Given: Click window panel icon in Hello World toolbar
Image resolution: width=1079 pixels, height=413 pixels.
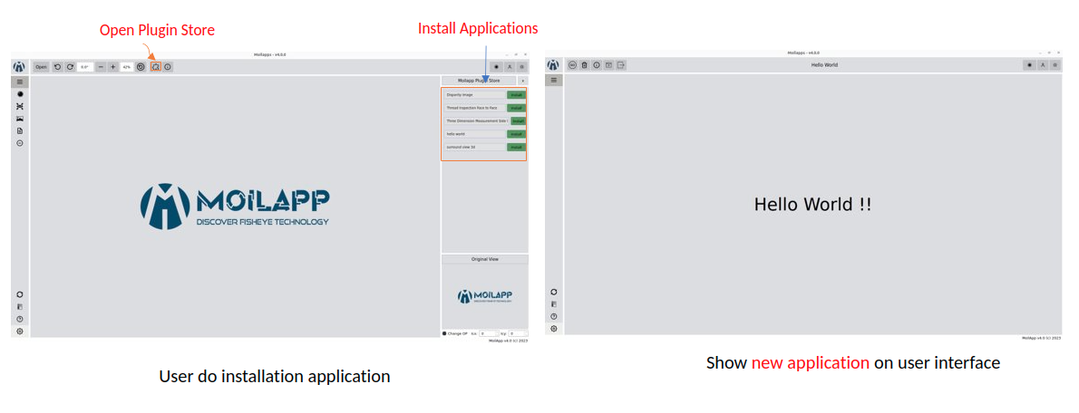Looking at the screenshot, I should (x=609, y=64).
